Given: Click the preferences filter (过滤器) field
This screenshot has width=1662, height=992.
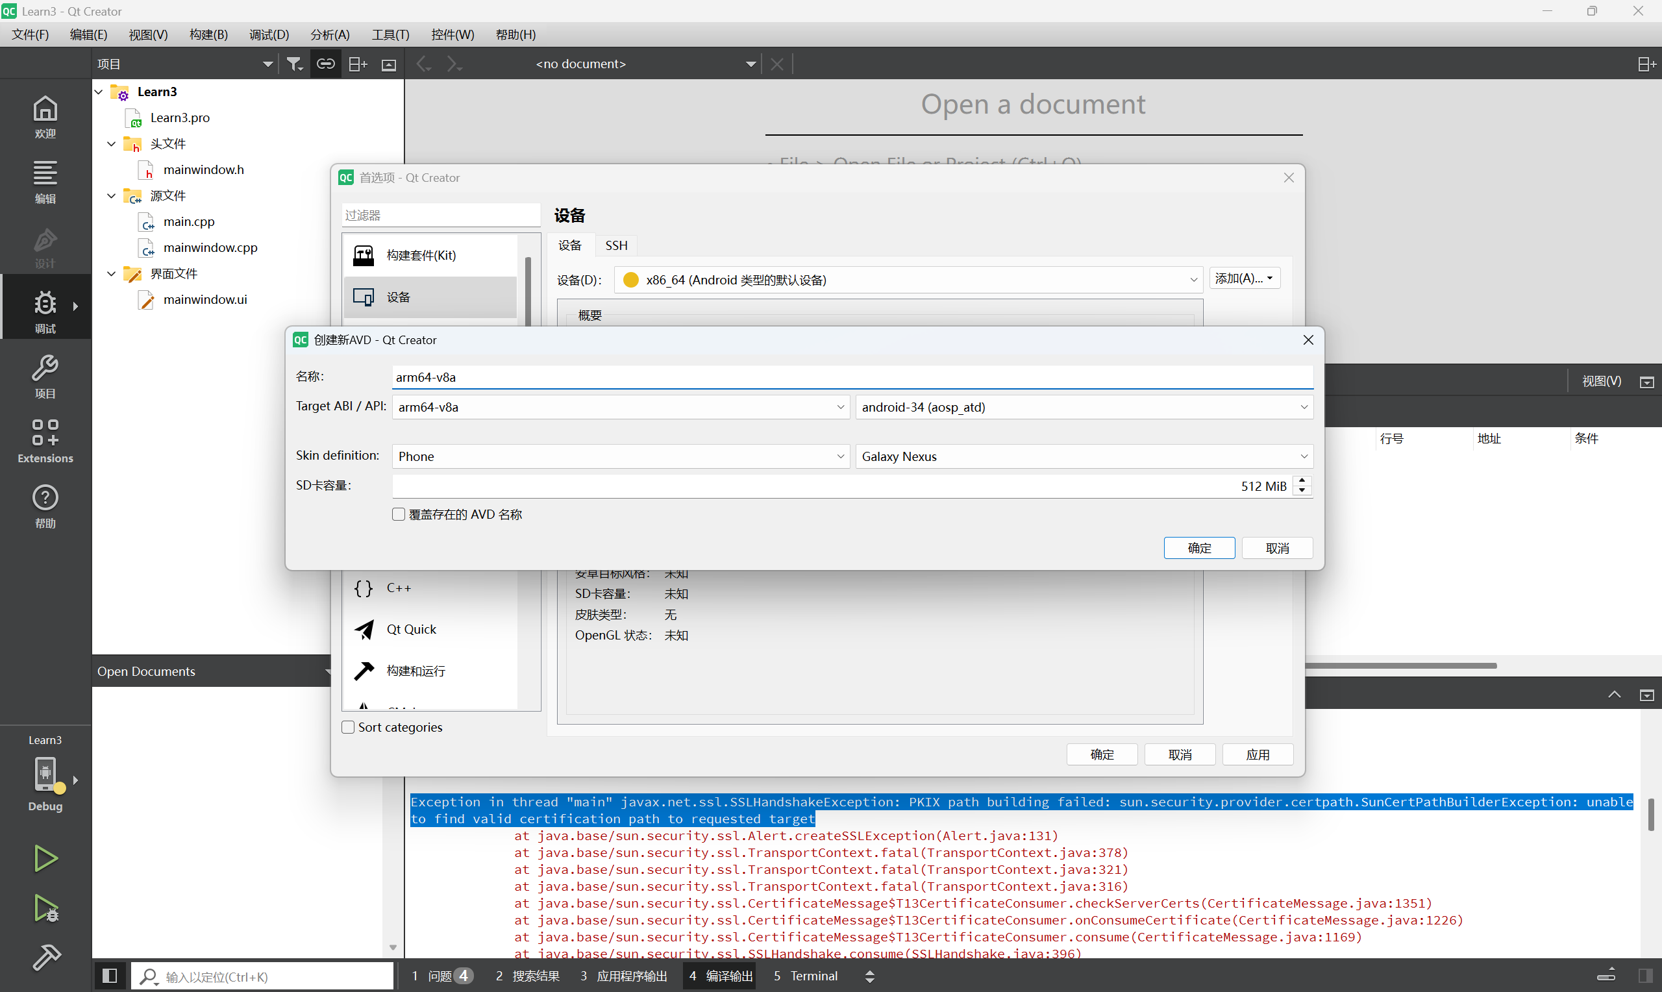Looking at the screenshot, I should (440, 216).
